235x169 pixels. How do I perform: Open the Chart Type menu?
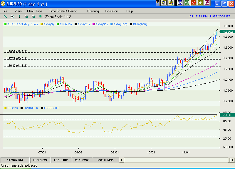click(35, 11)
